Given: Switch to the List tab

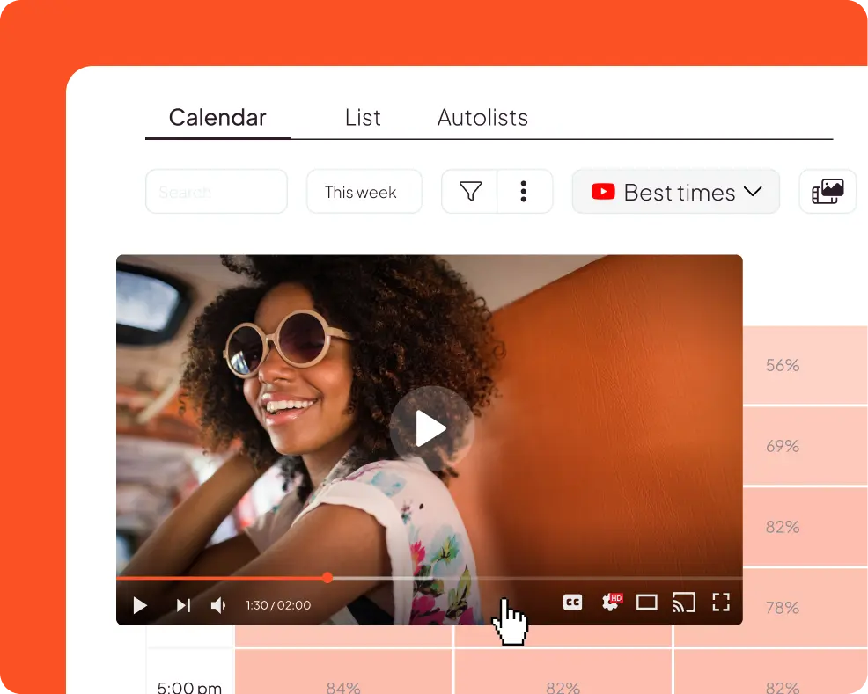Looking at the screenshot, I should (363, 118).
